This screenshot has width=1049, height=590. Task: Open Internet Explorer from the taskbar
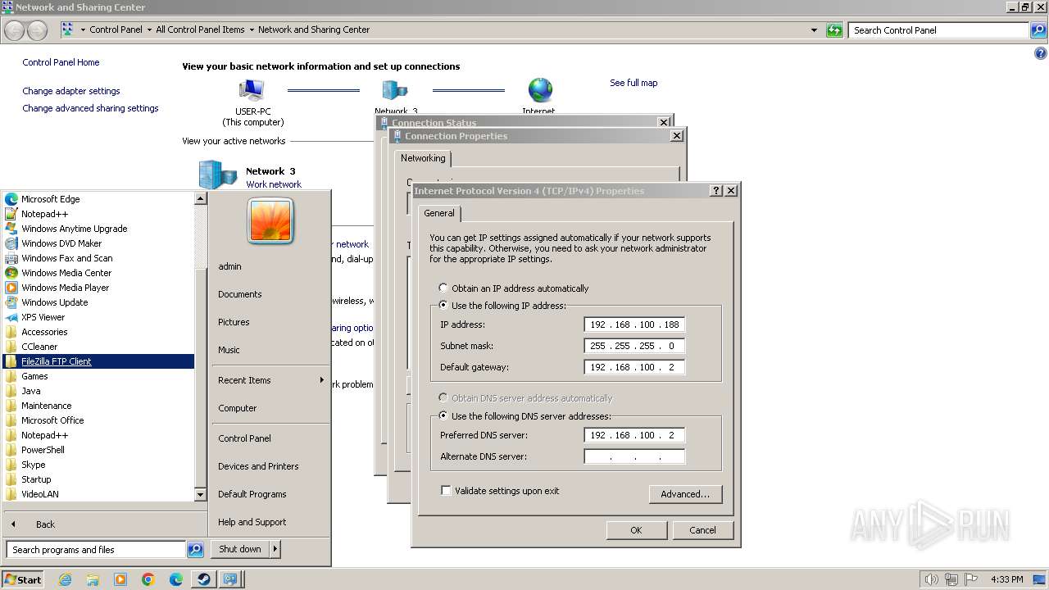point(65,579)
